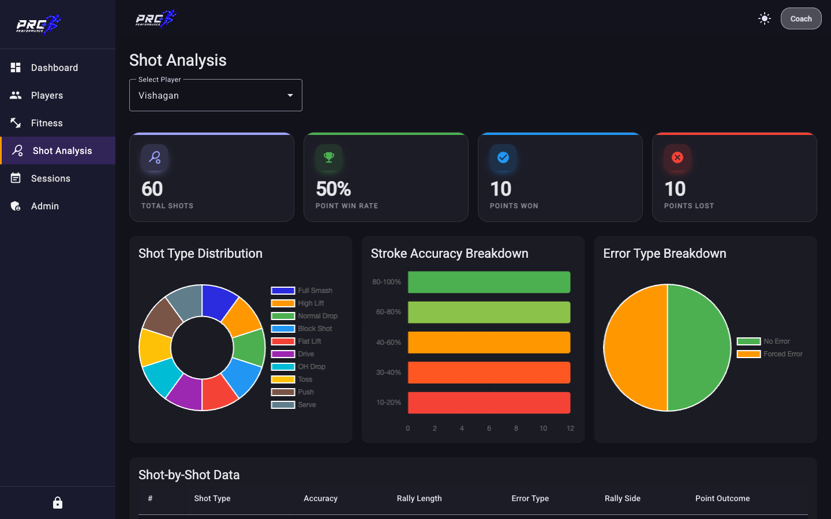Toggle Serve legend swatch

click(283, 405)
